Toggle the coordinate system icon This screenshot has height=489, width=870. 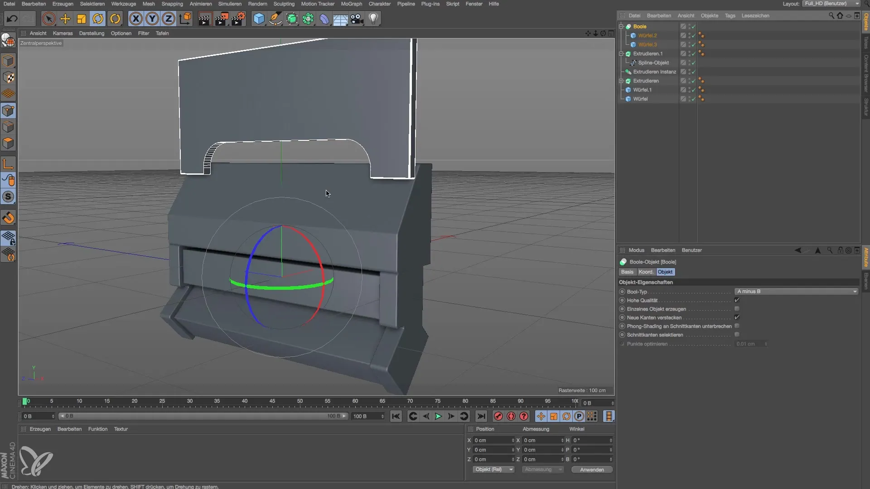(x=185, y=19)
